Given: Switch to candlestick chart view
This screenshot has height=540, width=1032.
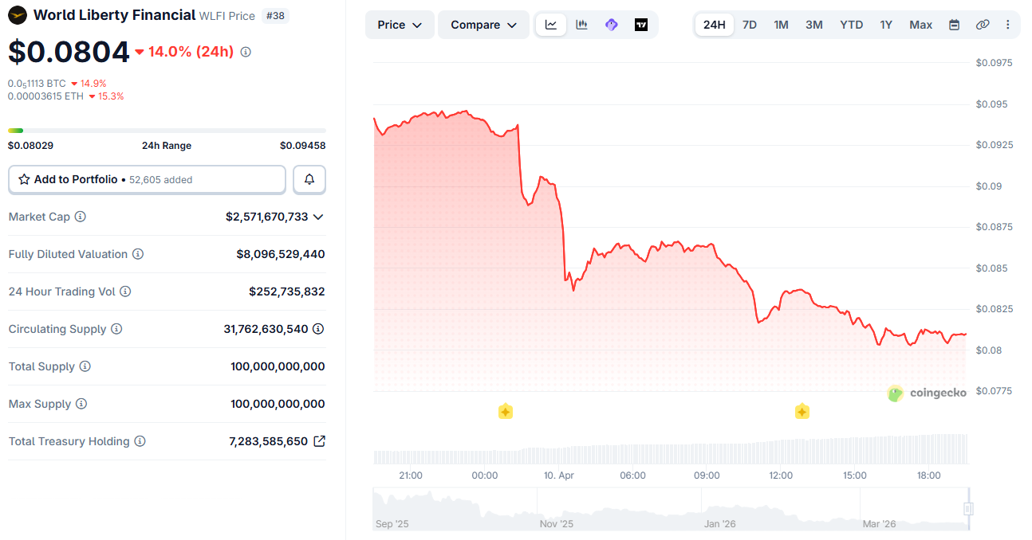Looking at the screenshot, I should pos(581,25).
